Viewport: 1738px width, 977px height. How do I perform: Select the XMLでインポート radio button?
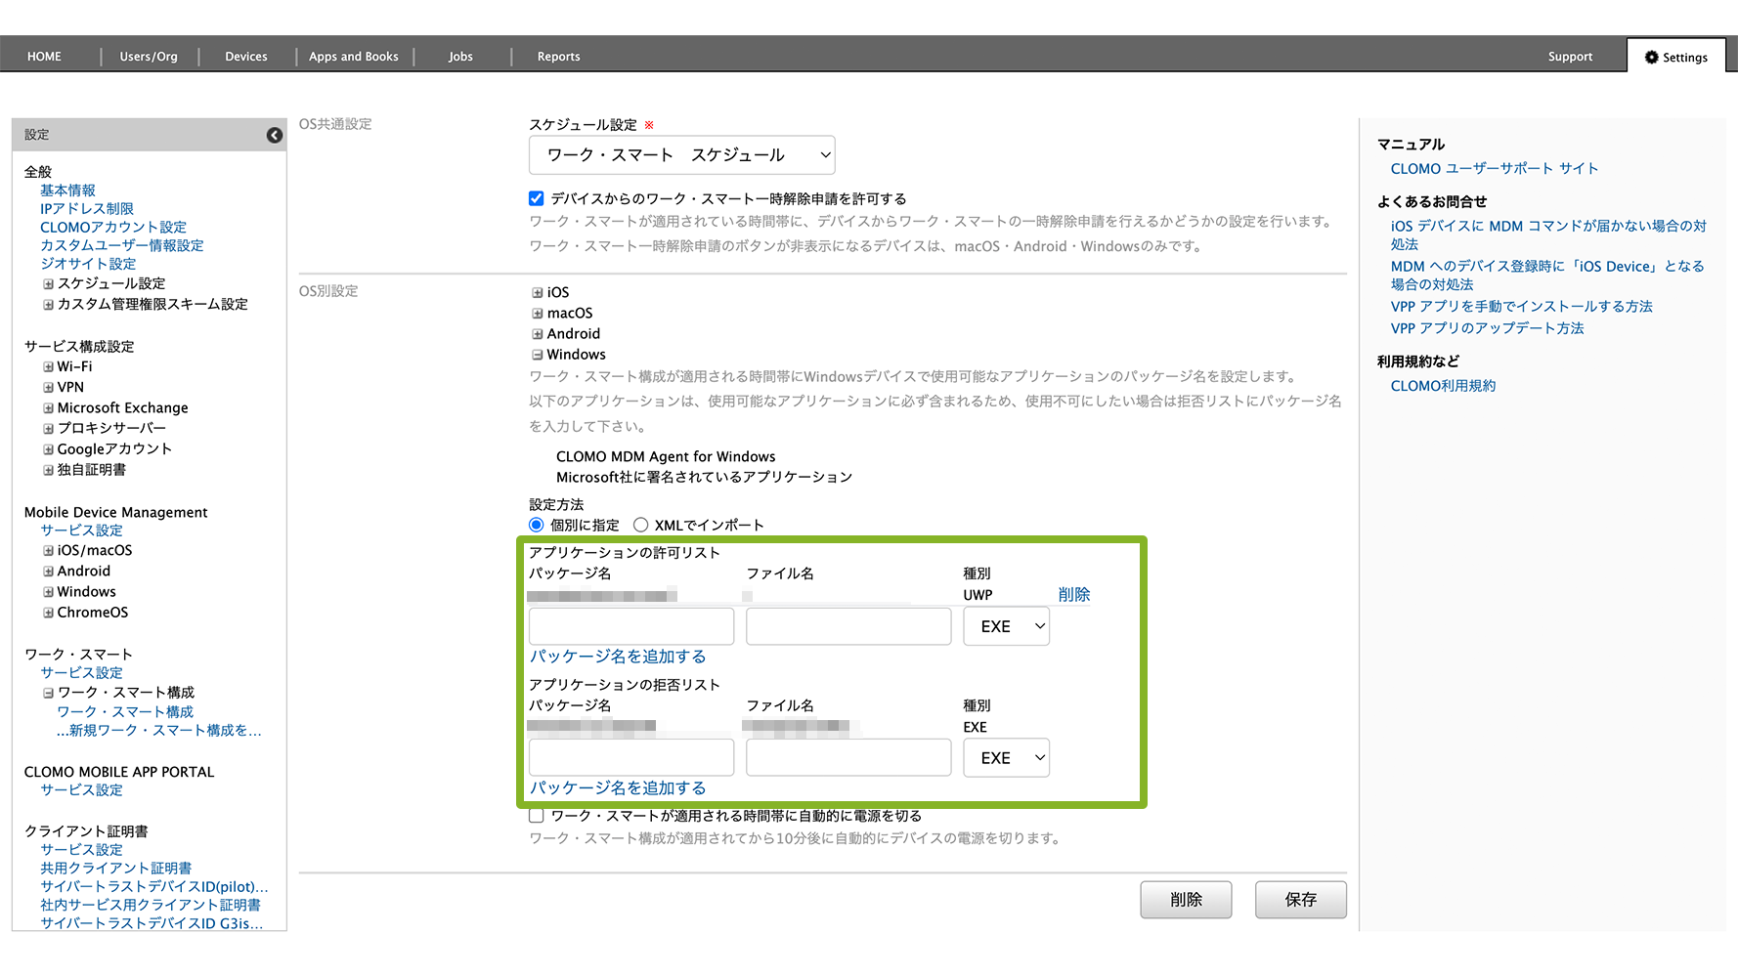[641, 525]
